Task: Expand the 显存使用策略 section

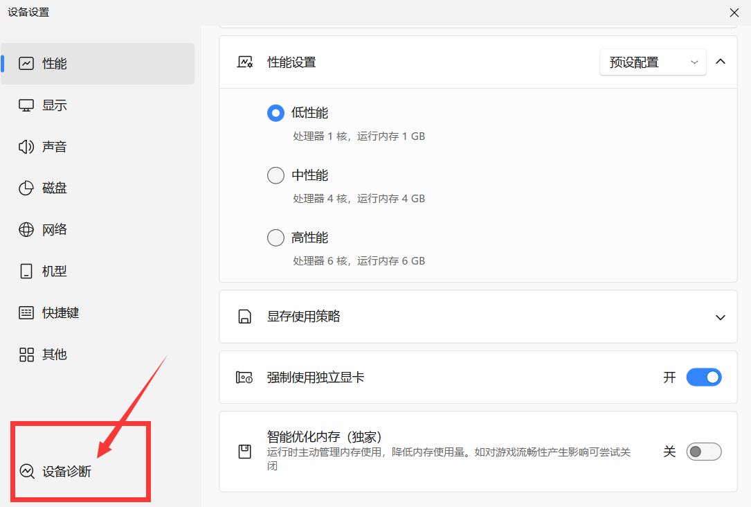Action: tap(721, 317)
